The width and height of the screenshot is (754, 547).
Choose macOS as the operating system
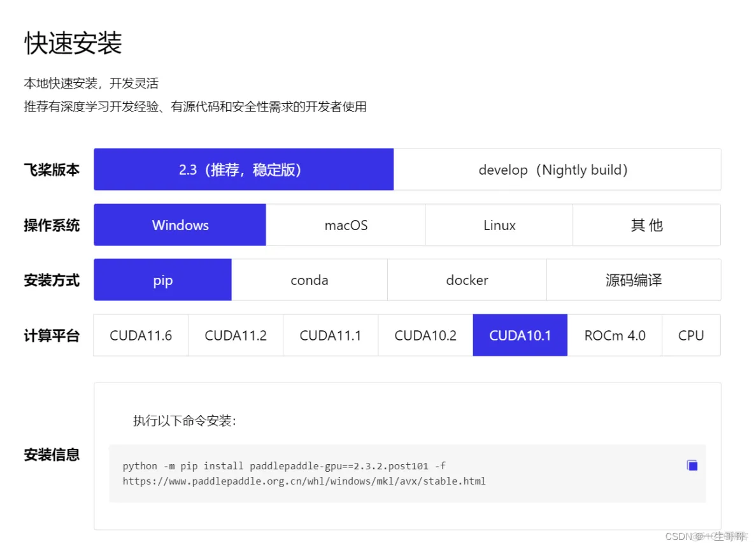[346, 225]
